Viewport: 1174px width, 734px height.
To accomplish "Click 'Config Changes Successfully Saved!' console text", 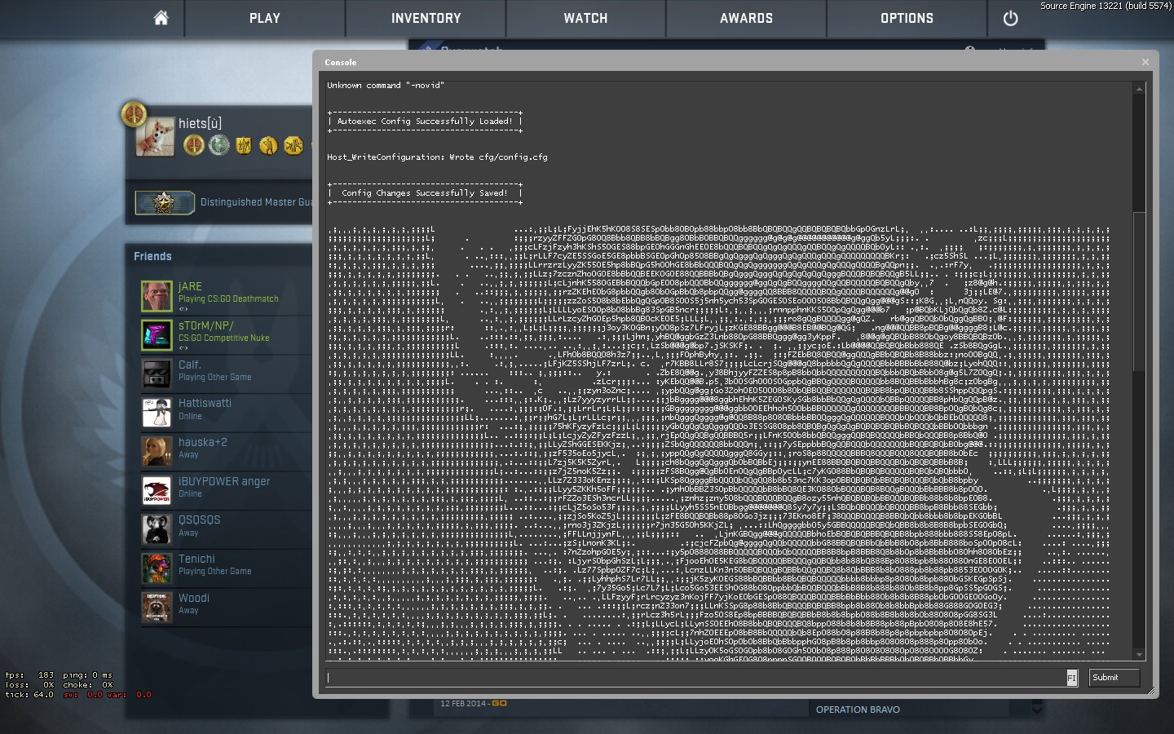I will click(425, 193).
